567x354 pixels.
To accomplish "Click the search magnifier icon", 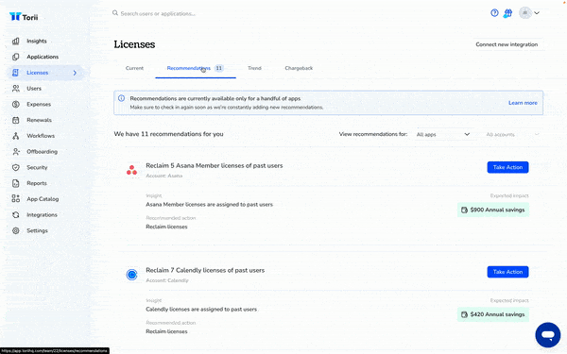I will (115, 13).
